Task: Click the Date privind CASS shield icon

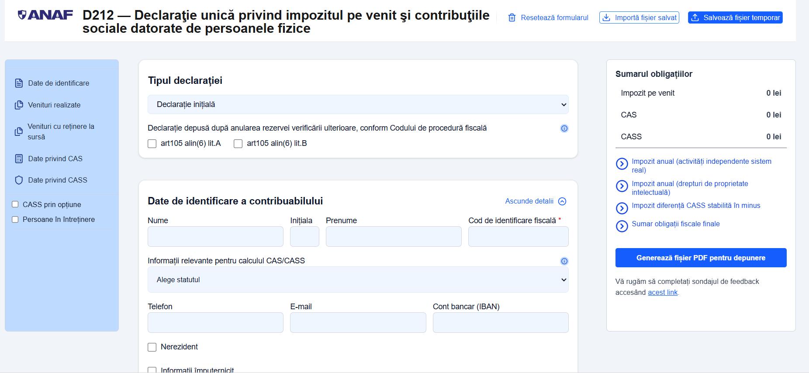Action: 19,180
